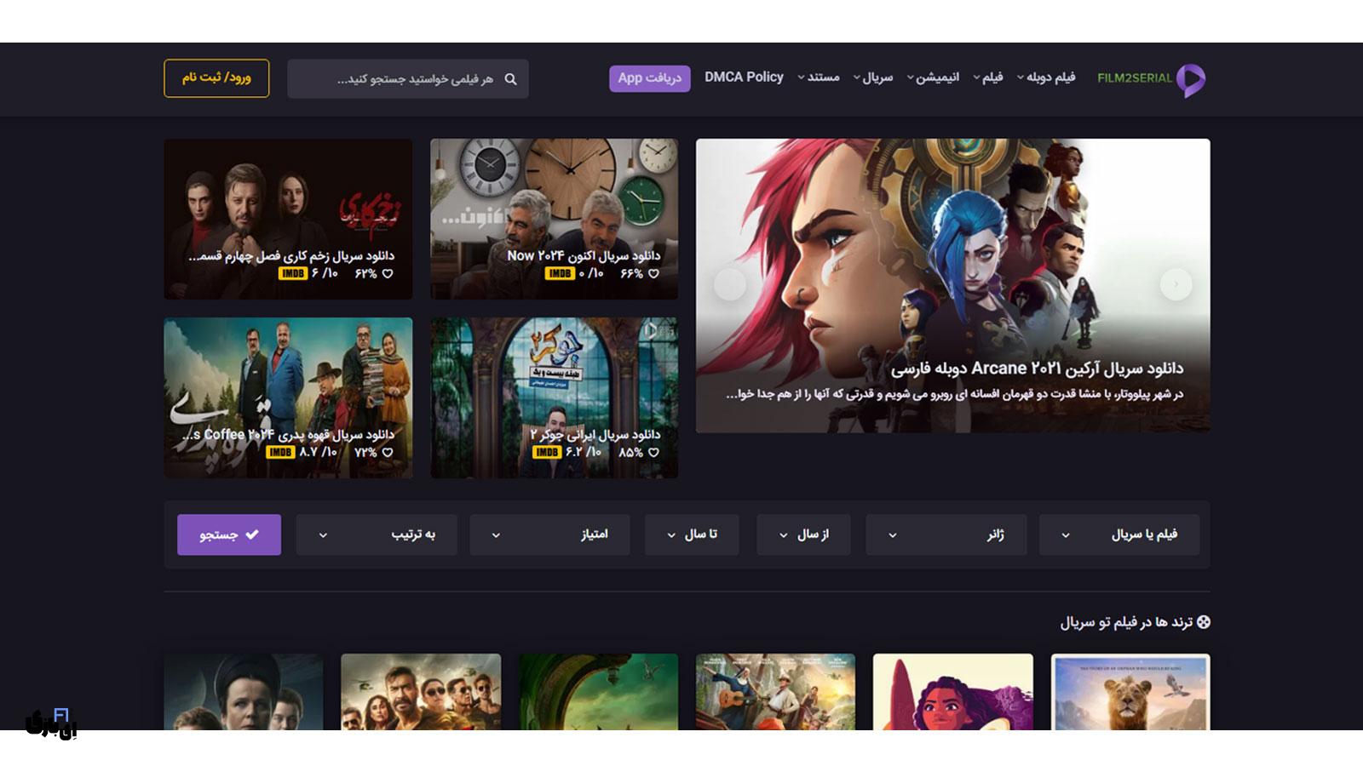Click the purple جستجو search button
The image size is (1363, 766).
click(x=229, y=534)
